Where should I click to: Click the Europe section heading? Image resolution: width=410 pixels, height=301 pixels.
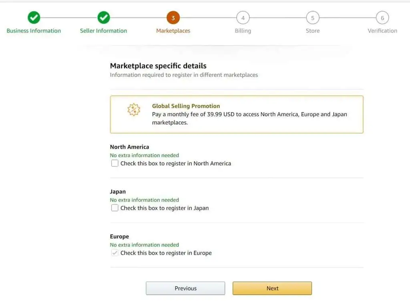[x=119, y=236]
